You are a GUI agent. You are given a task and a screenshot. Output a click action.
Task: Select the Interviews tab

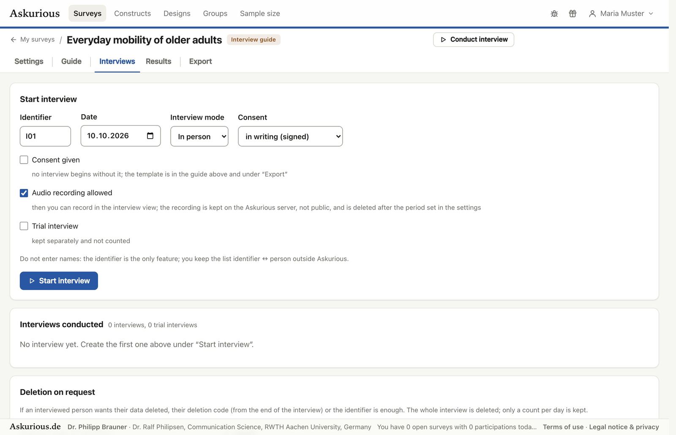117,61
